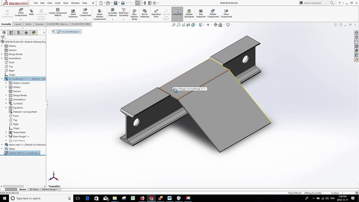The image size is (359, 202).
Task: Click the Section View icon
Action: tap(188, 25)
